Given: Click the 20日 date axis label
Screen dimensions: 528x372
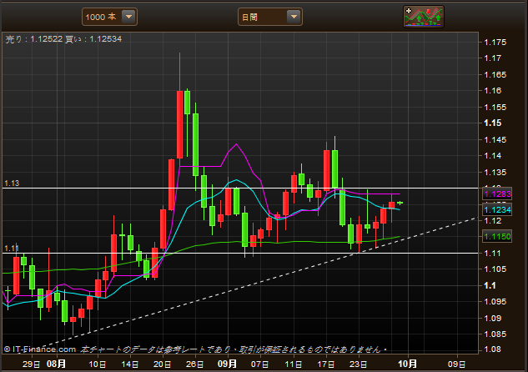Looking at the screenshot, I should pos(163,364).
